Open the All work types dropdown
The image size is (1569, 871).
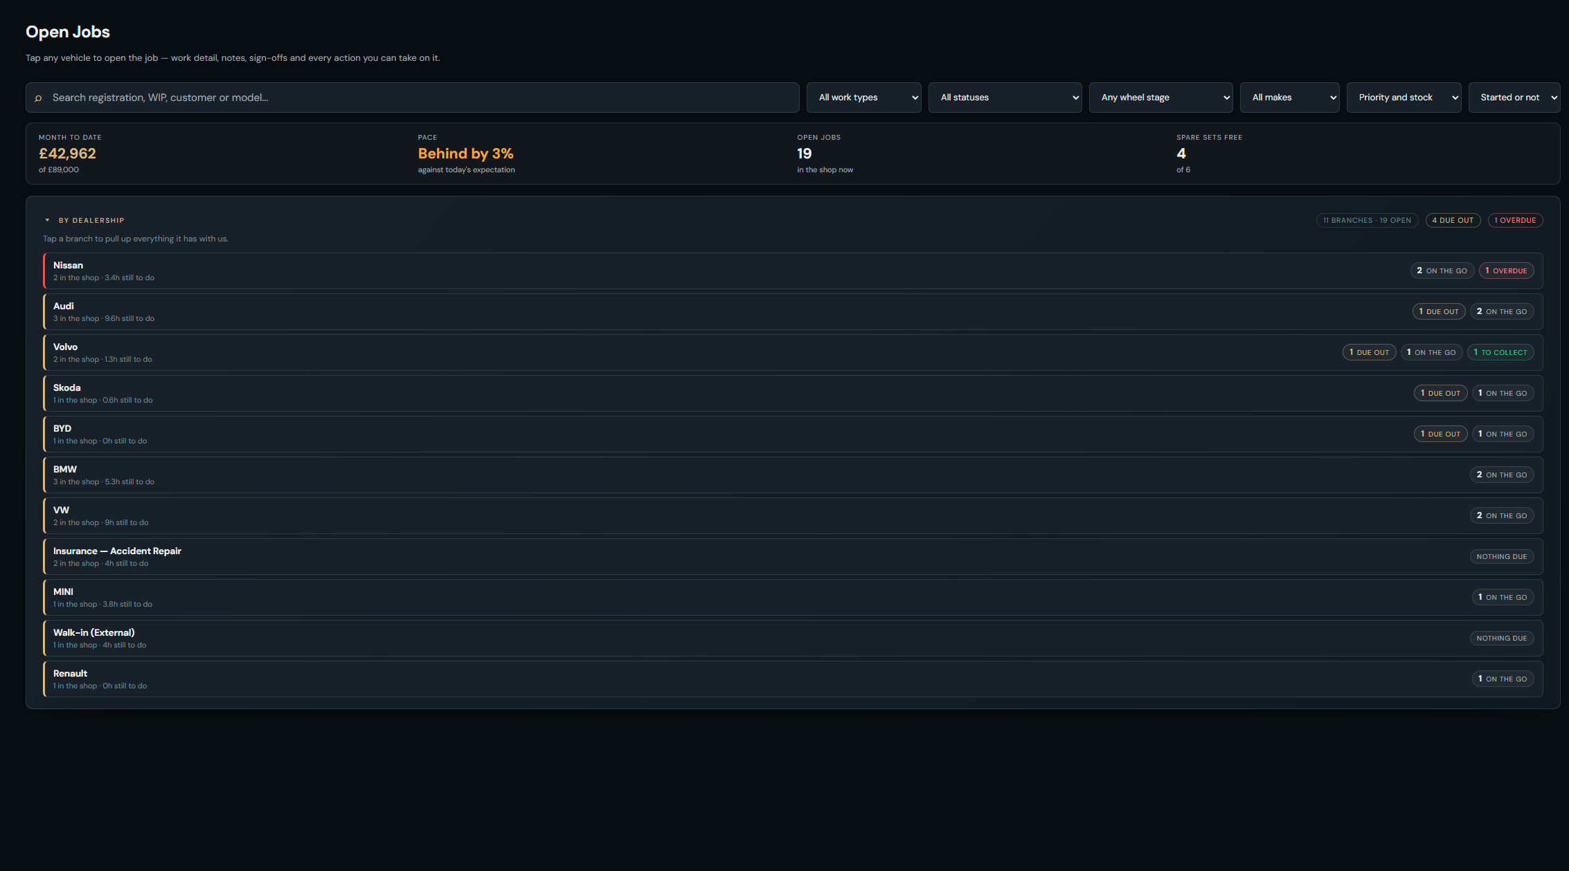tap(863, 98)
